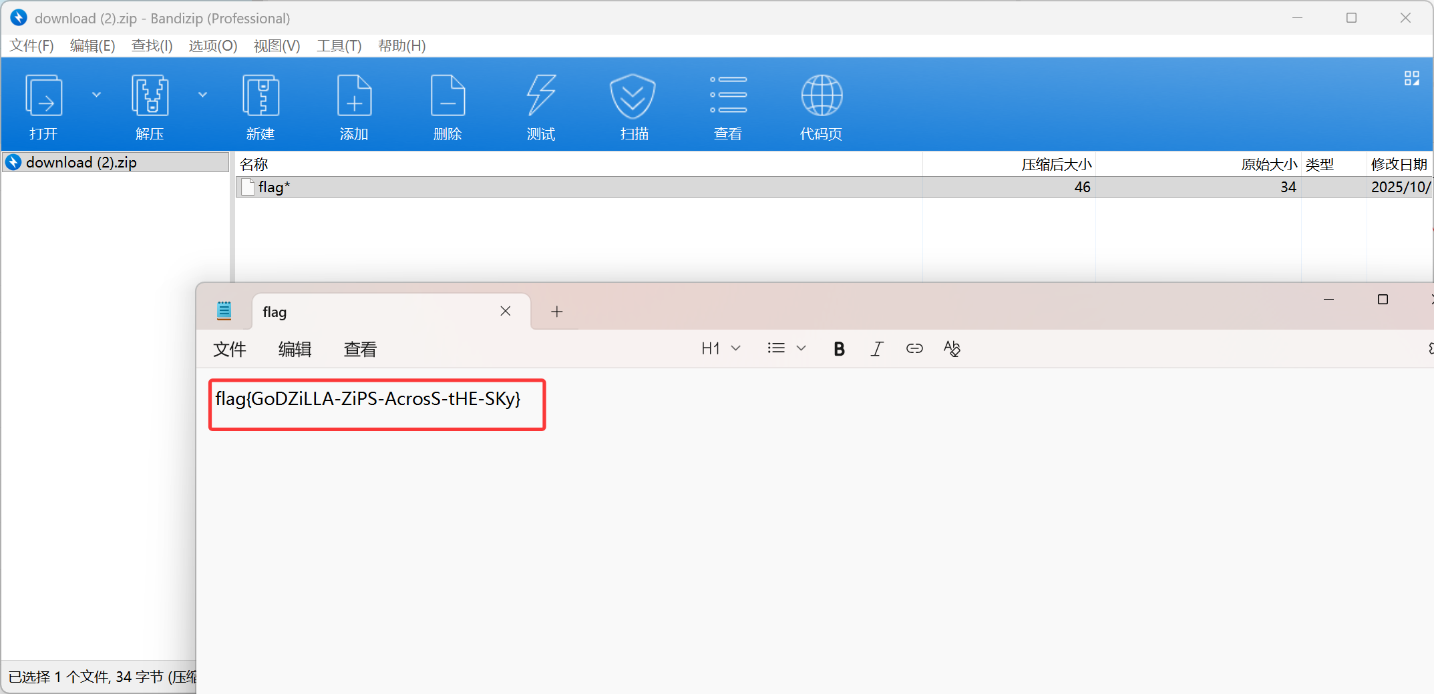Click the Bandizip status bar selection text
1434x694 pixels.
click(102, 677)
